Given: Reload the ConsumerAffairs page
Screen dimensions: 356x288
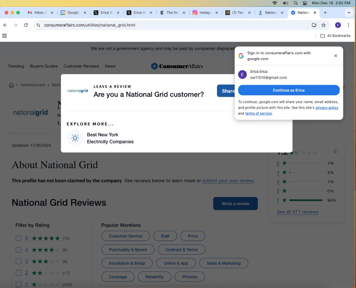Looking at the screenshot, I should click(x=26, y=25).
